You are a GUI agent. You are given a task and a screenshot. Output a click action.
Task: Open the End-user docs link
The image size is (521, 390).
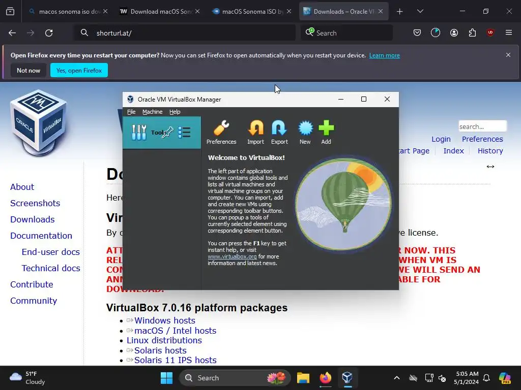tap(51, 252)
